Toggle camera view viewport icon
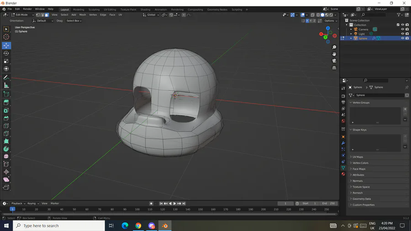 coord(334,61)
